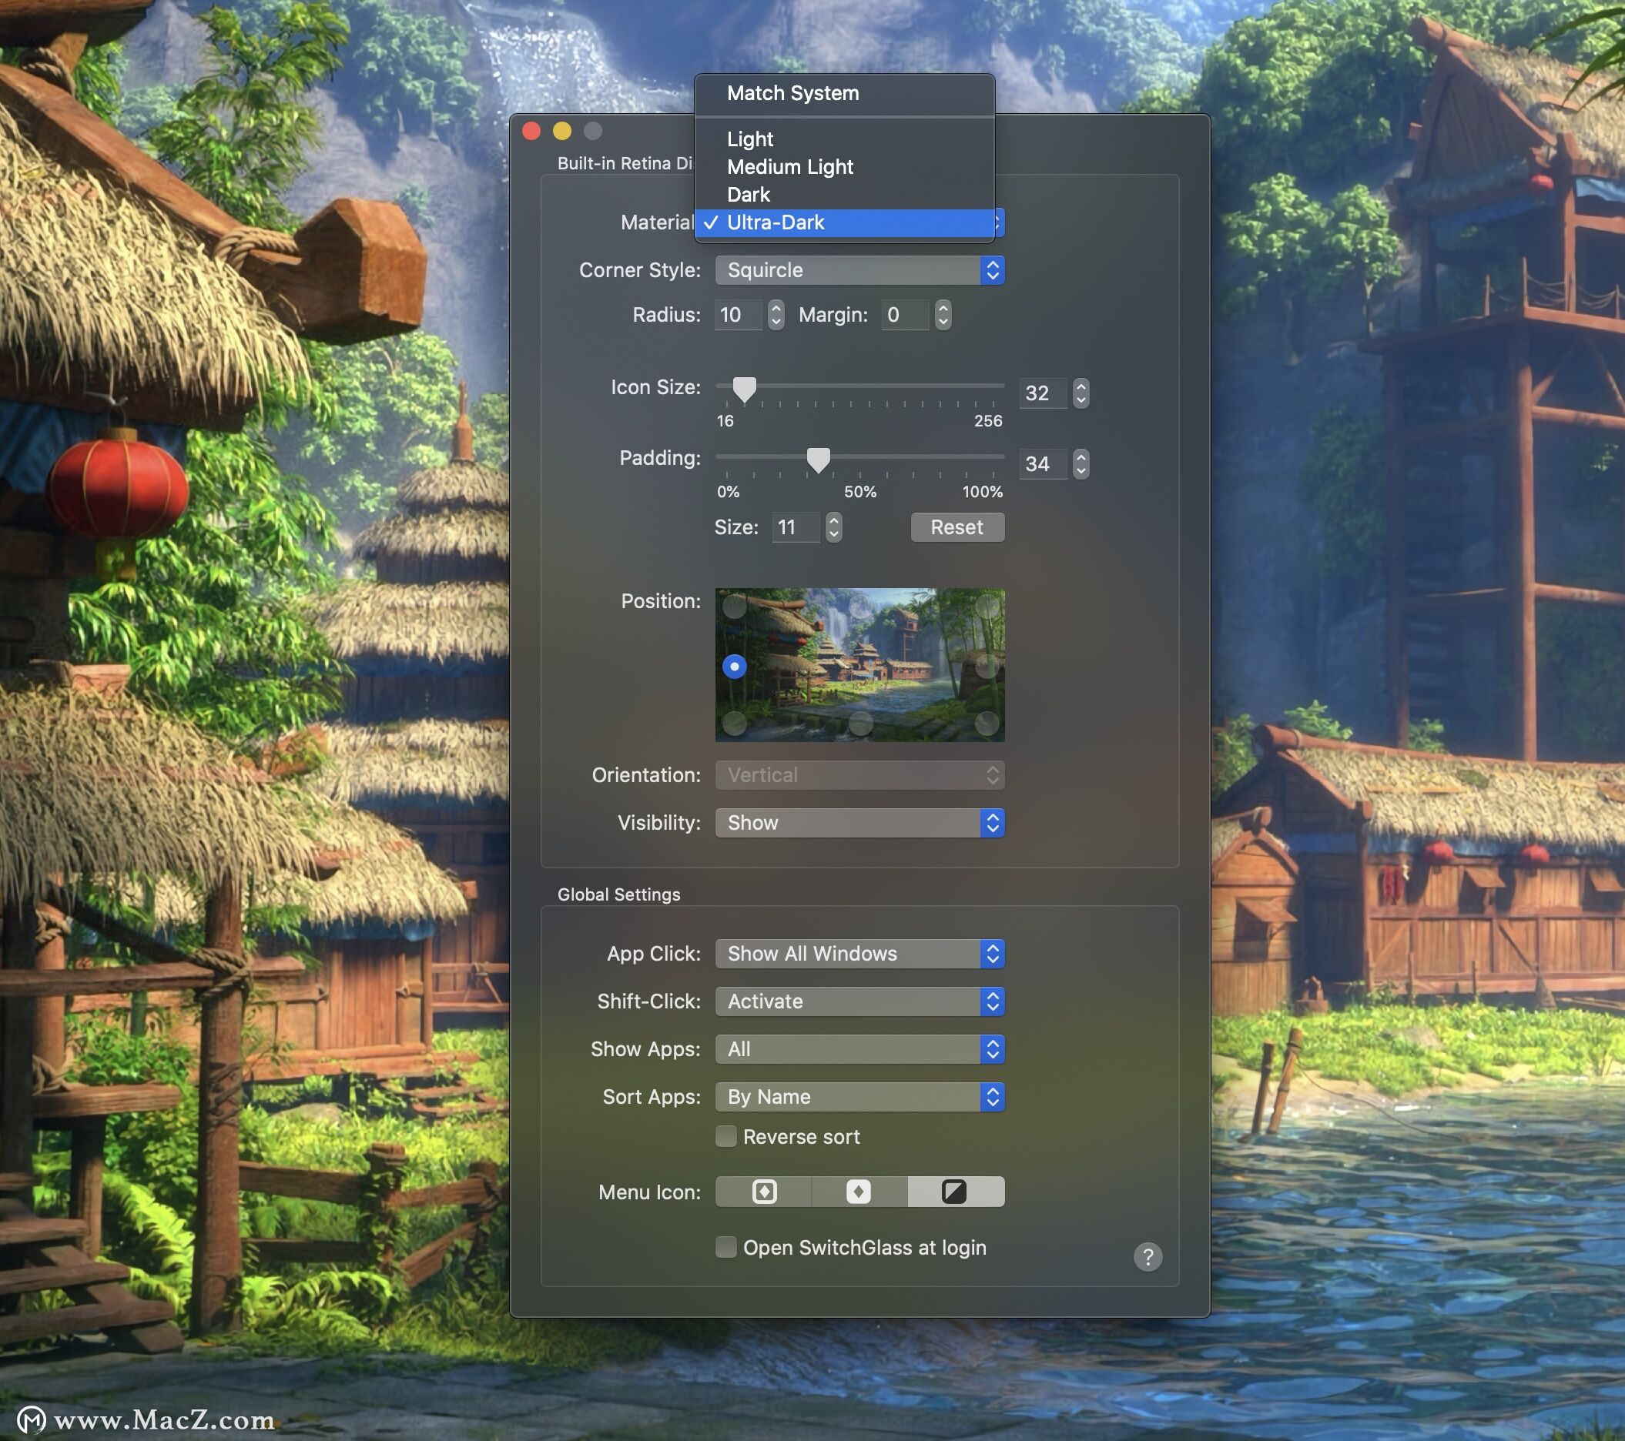1625x1441 pixels.
Task: Select the top-left Position radio button
Action: pyautogui.click(x=735, y=607)
